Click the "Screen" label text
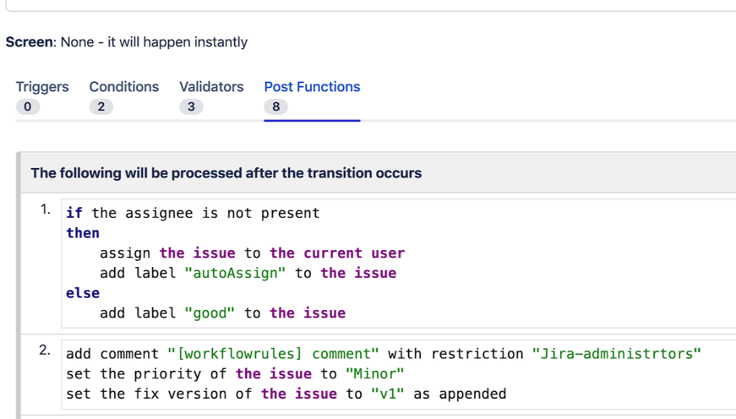 [30, 42]
